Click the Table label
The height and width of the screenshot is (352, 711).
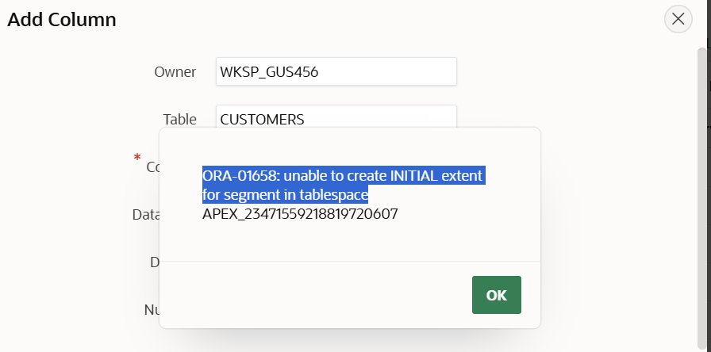[x=179, y=119]
